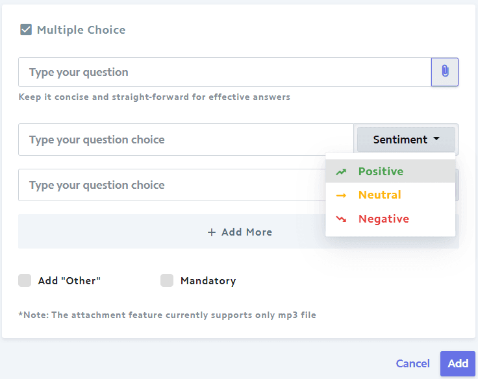Focus the Type your question field
The height and width of the screenshot is (379, 478).
tap(225, 72)
